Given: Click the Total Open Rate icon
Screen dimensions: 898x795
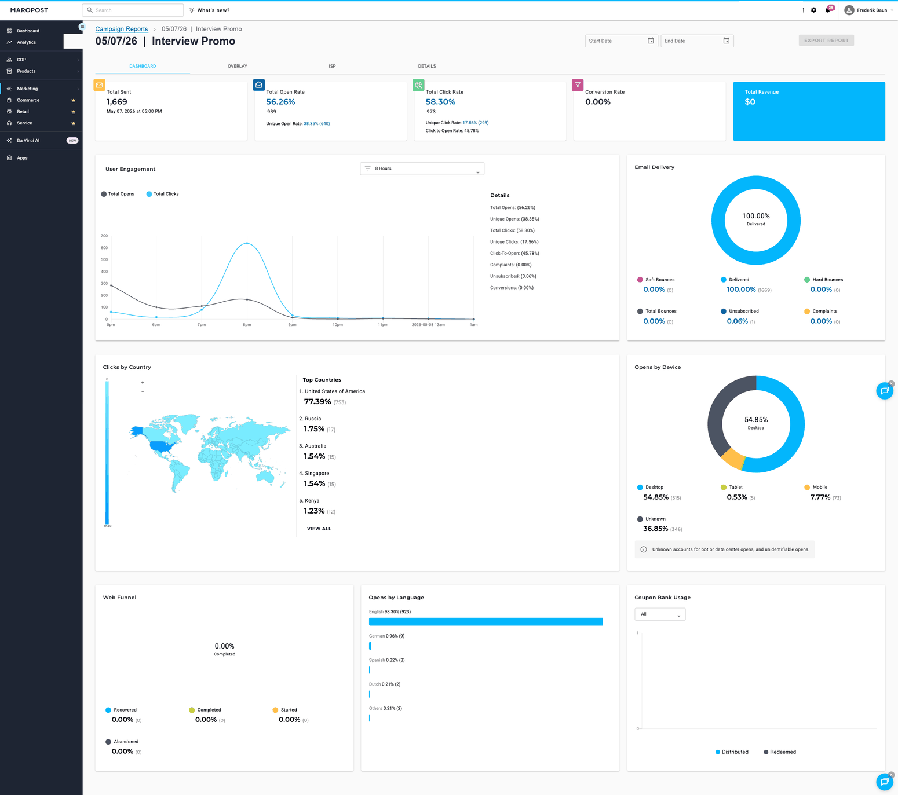Looking at the screenshot, I should click(259, 85).
